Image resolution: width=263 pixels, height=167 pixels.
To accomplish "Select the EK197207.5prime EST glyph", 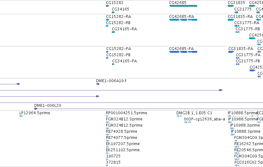I will pyautogui.click(x=108, y=147).
